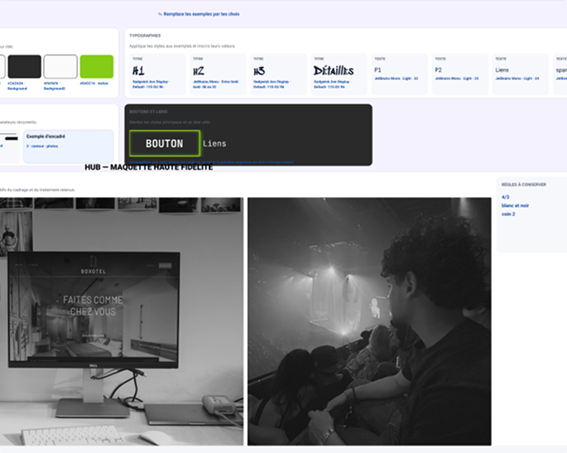
Task: Open the concert crowd photo
Action: 369,321
